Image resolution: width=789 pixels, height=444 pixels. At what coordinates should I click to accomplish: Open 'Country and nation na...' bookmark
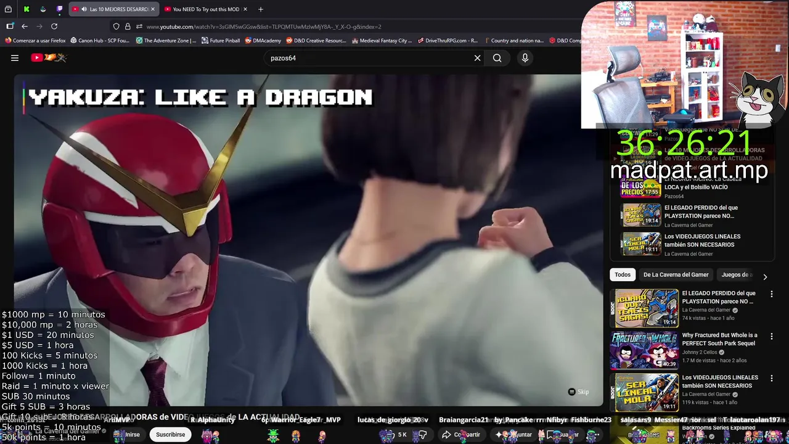click(513, 41)
